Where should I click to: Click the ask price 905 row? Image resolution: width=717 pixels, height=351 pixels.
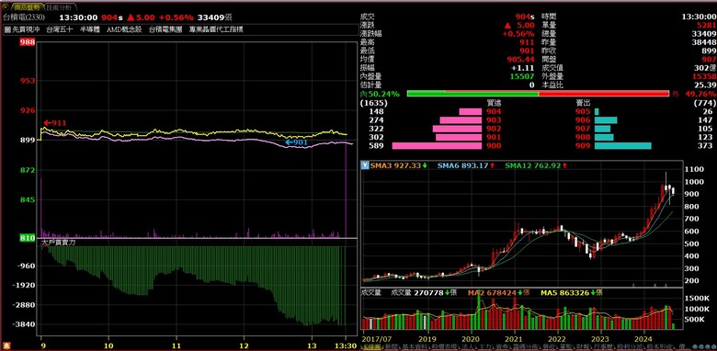[x=583, y=111]
